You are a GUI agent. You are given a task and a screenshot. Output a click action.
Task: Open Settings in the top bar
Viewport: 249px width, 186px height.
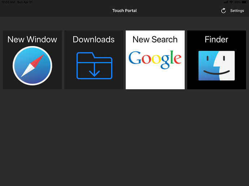coord(237,10)
